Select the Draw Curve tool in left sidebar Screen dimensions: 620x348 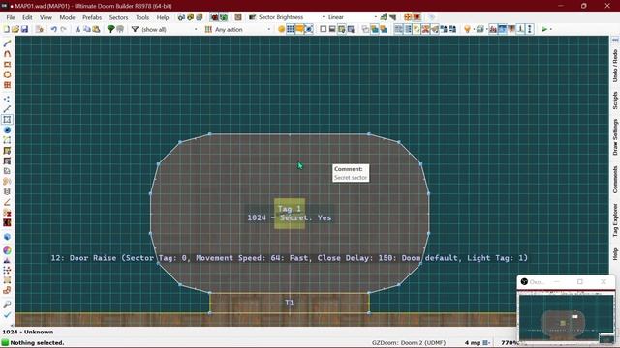(7, 54)
